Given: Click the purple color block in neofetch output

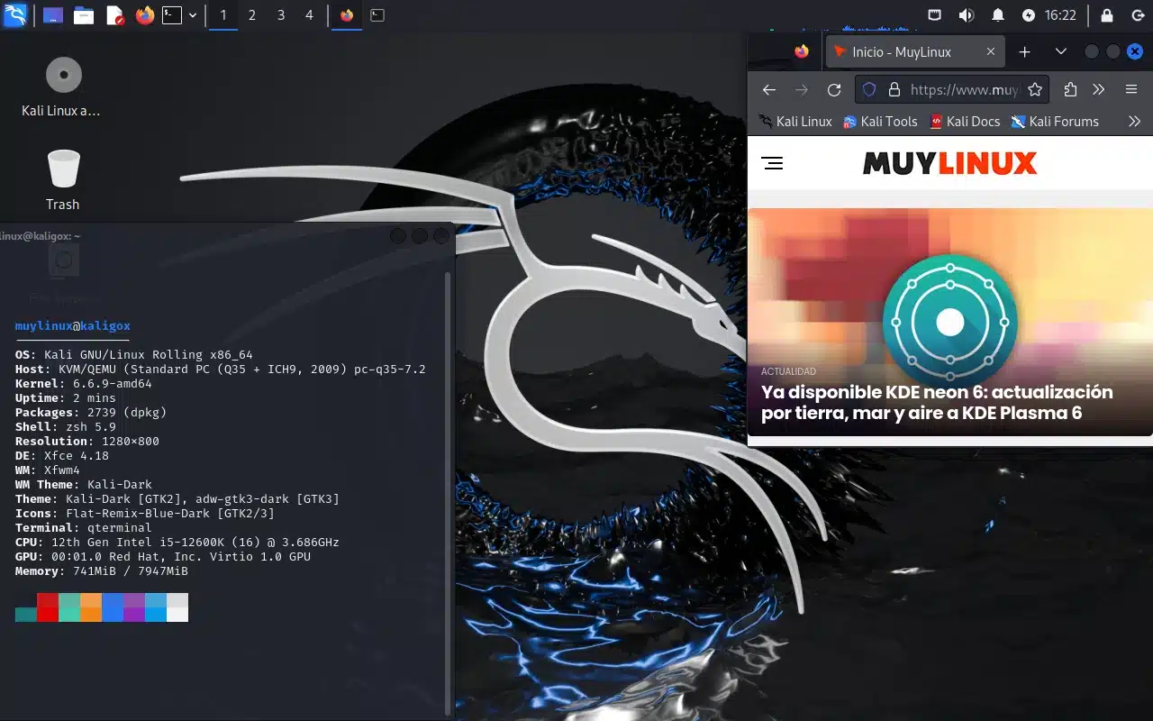Looking at the screenshot, I should pyautogui.click(x=134, y=607).
